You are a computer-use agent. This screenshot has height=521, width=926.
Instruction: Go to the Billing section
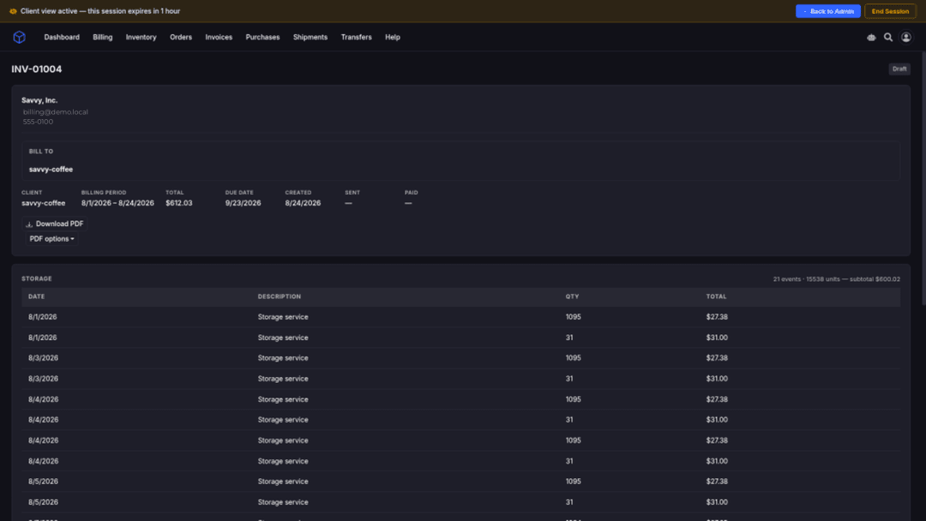click(102, 37)
